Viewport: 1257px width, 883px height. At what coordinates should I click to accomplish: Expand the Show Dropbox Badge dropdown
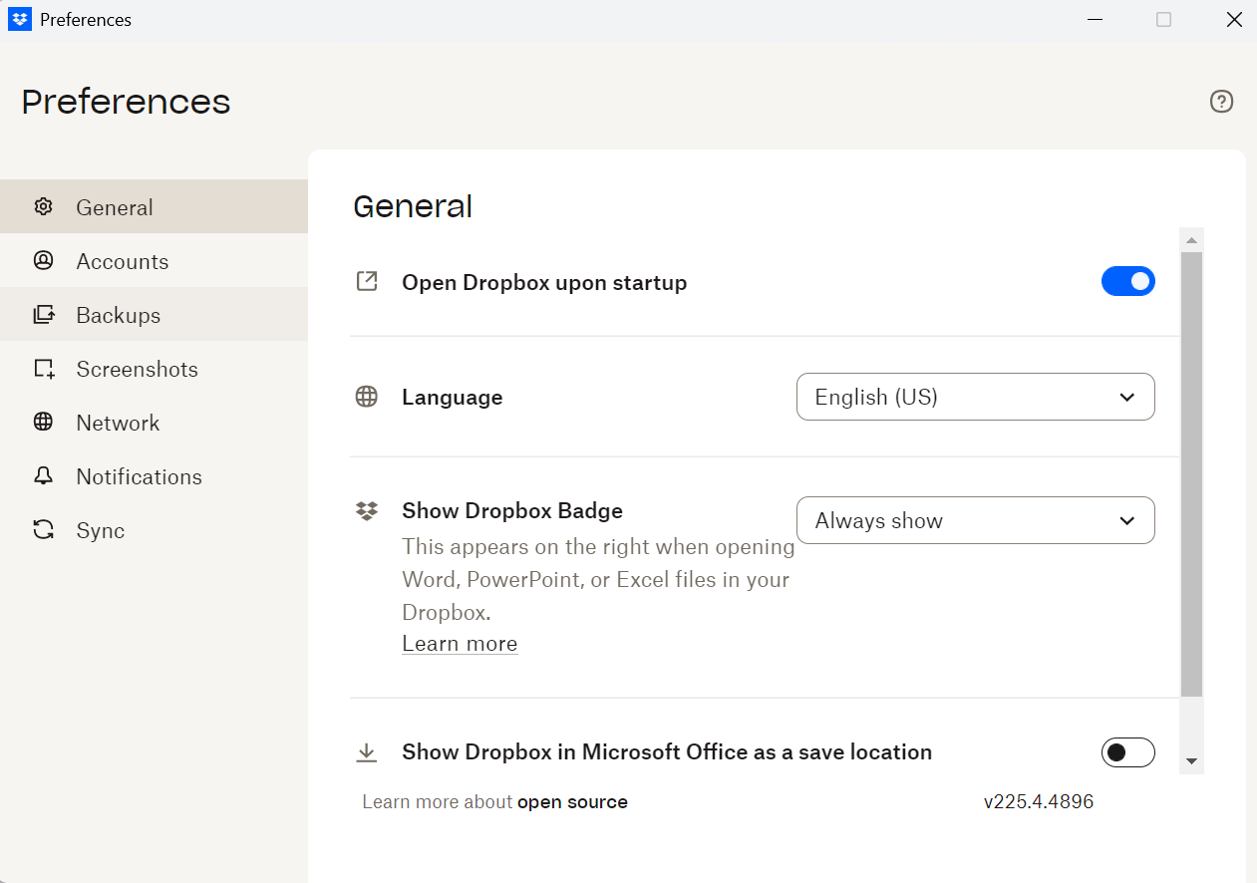click(975, 520)
